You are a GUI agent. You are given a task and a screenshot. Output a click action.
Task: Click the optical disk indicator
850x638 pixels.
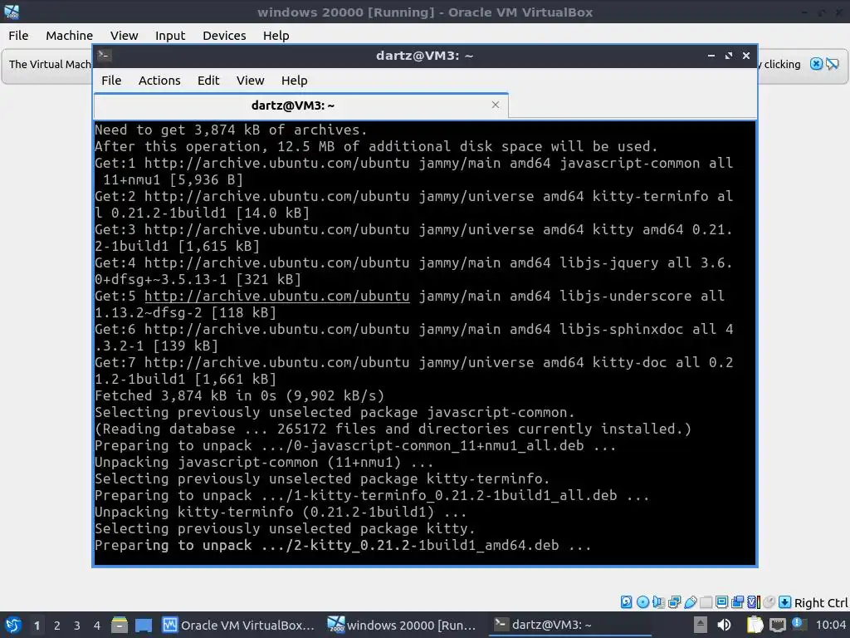coord(642,601)
